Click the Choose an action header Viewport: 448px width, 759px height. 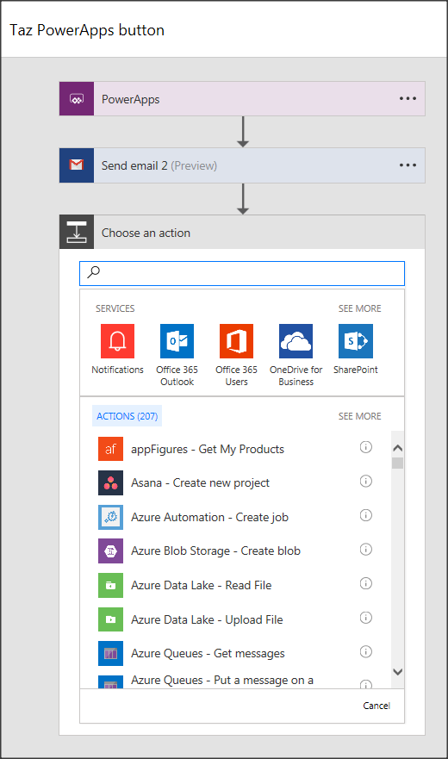(x=242, y=233)
